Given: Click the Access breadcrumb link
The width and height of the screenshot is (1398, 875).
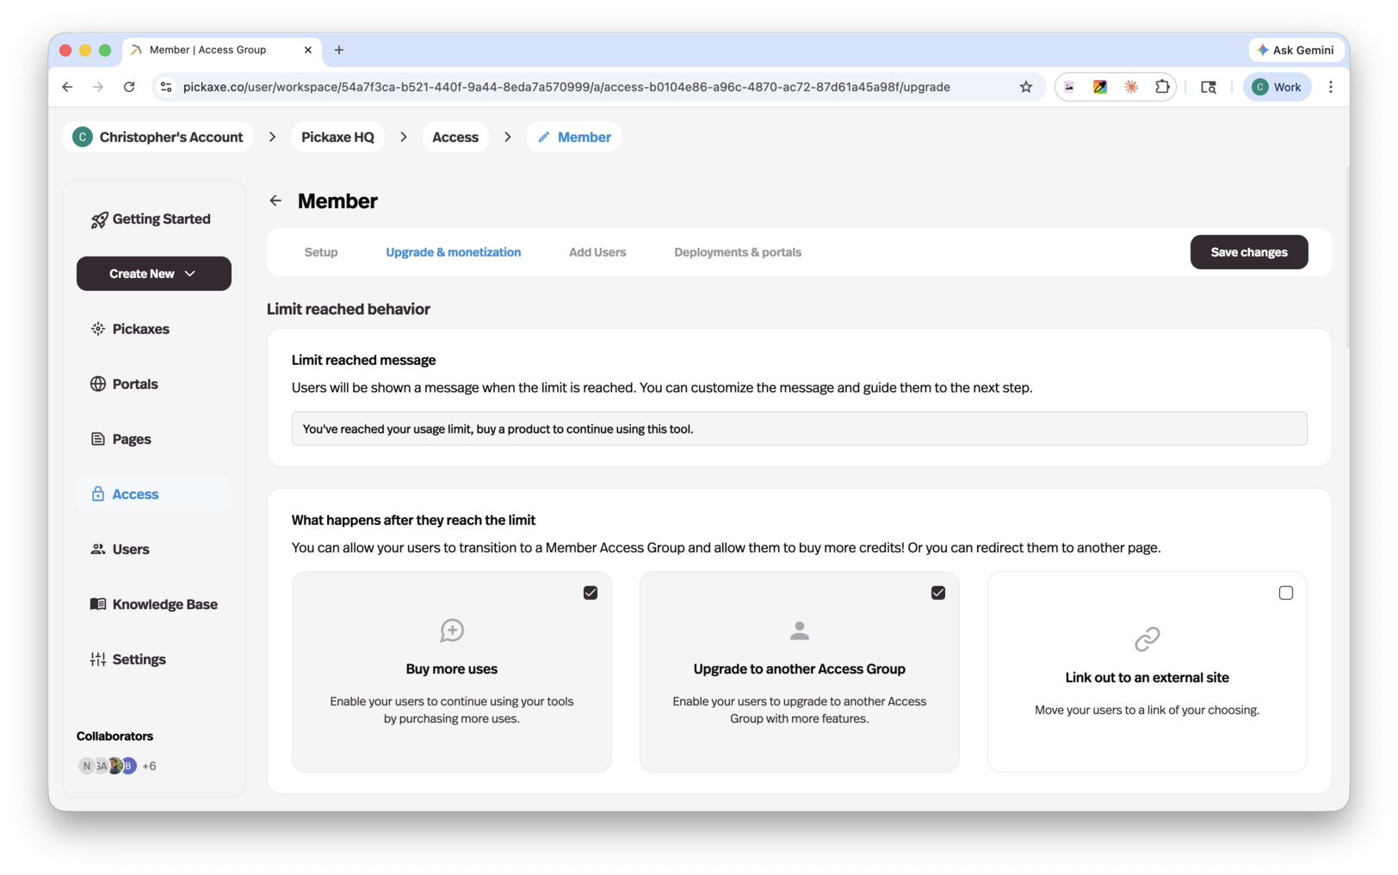Looking at the screenshot, I should pos(455,137).
